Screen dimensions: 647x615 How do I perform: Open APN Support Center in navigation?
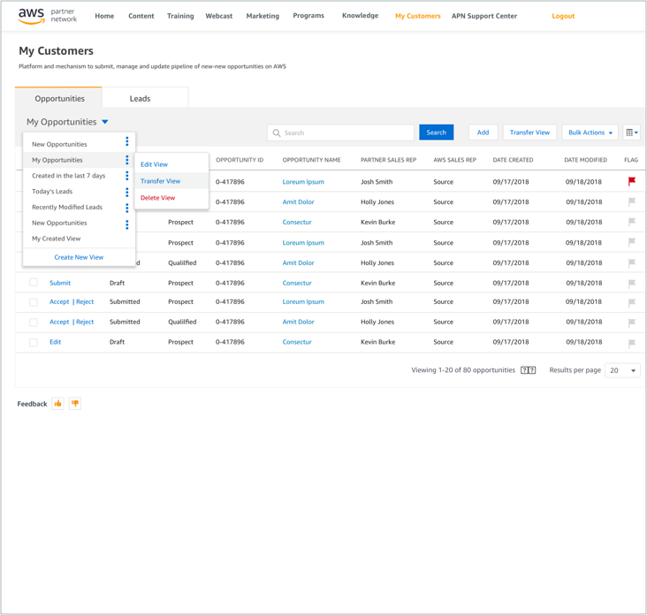pos(484,16)
